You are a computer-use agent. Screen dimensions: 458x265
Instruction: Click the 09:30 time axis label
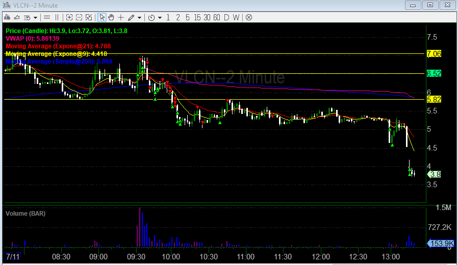click(136, 257)
